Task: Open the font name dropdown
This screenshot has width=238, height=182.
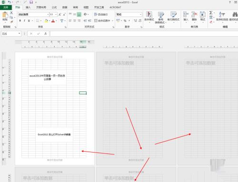Action: click(48, 15)
